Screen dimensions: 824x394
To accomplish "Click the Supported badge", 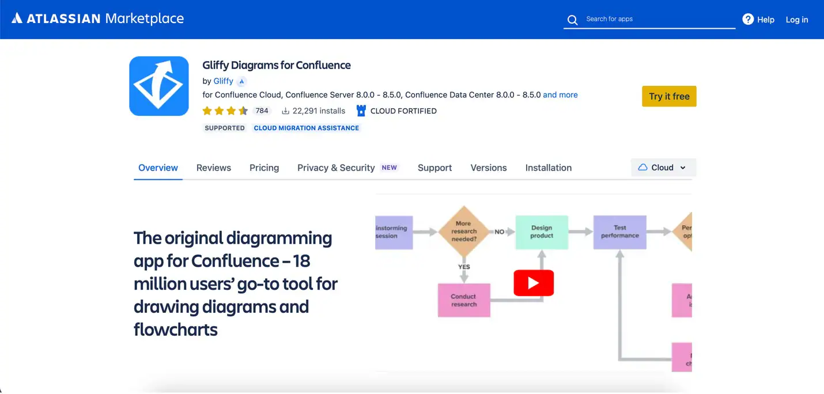I will [225, 128].
